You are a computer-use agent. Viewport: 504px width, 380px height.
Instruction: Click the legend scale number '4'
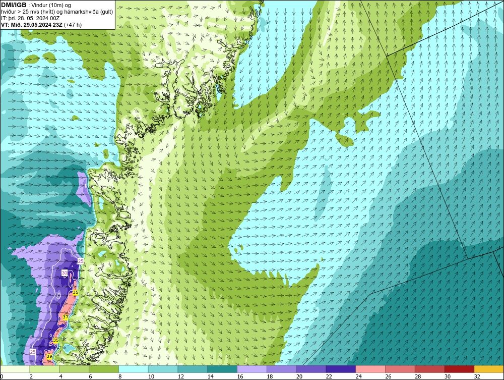point(61,376)
